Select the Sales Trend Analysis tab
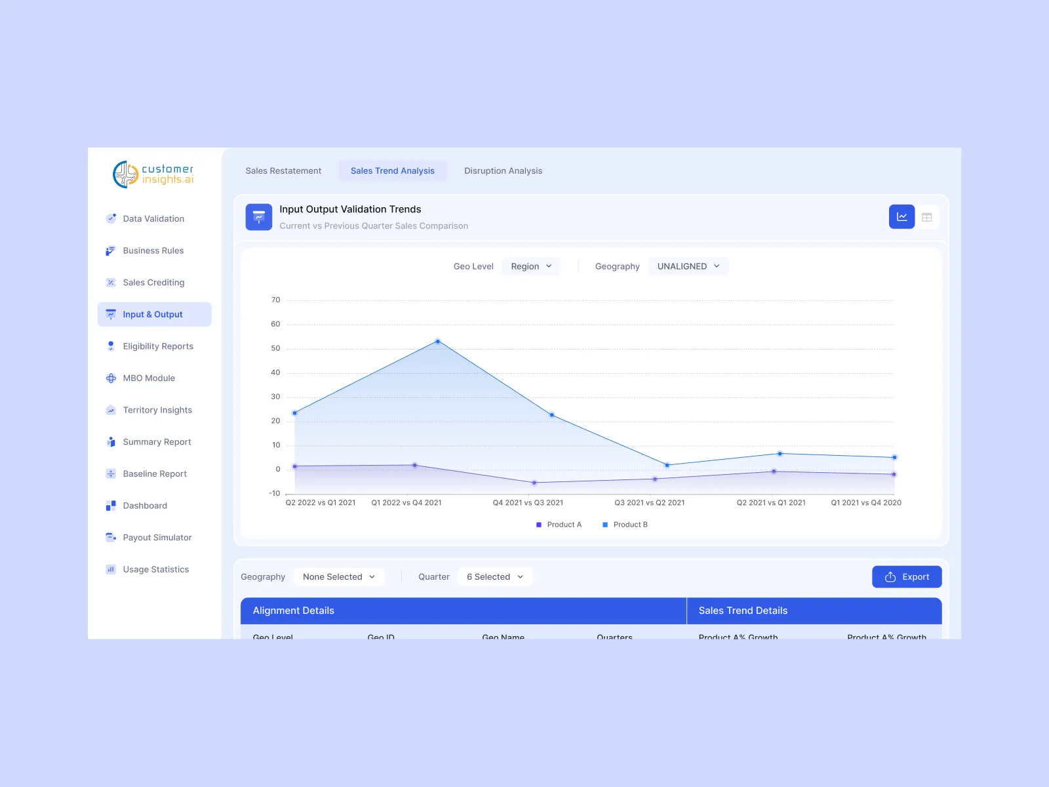 pyautogui.click(x=393, y=171)
